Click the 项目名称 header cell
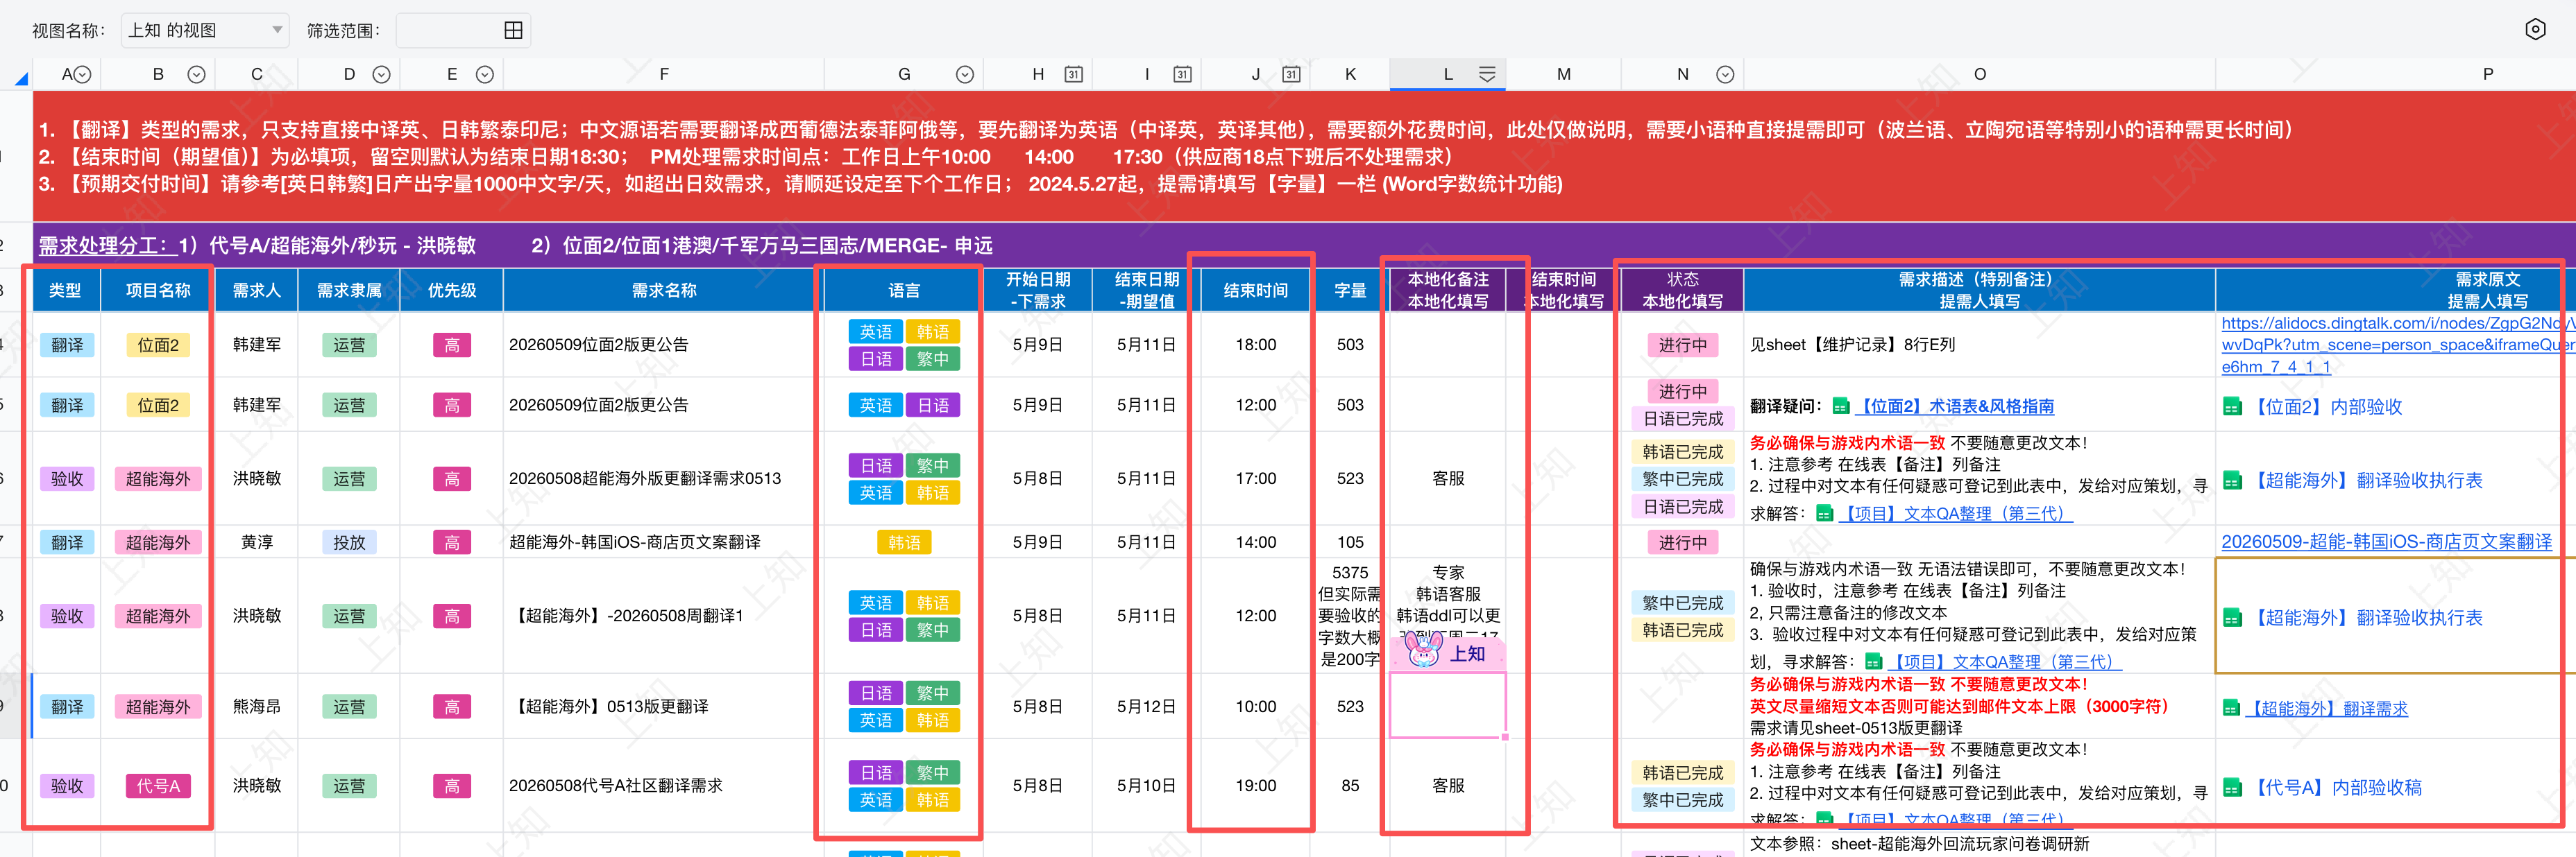The height and width of the screenshot is (857, 2576). 158,290
